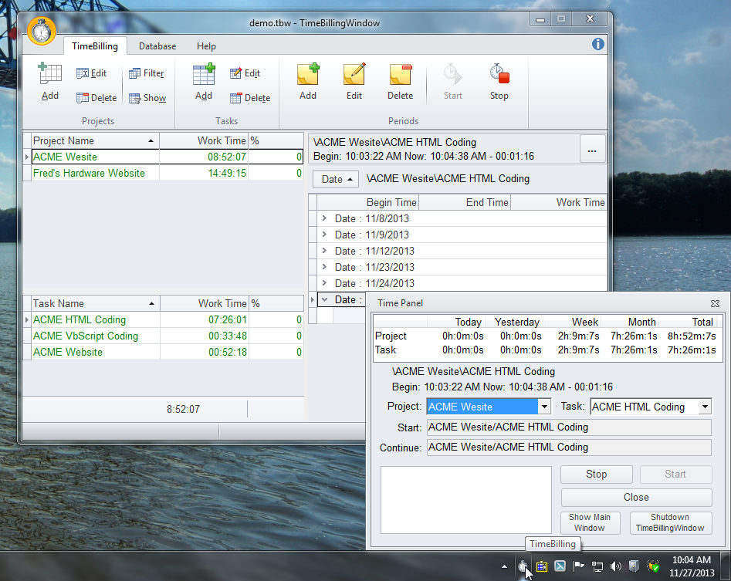
Task: Open the Help tab
Action: pos(206,46)
